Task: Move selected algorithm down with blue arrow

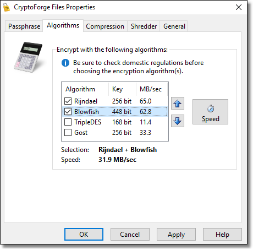Action: coord(178,121)
